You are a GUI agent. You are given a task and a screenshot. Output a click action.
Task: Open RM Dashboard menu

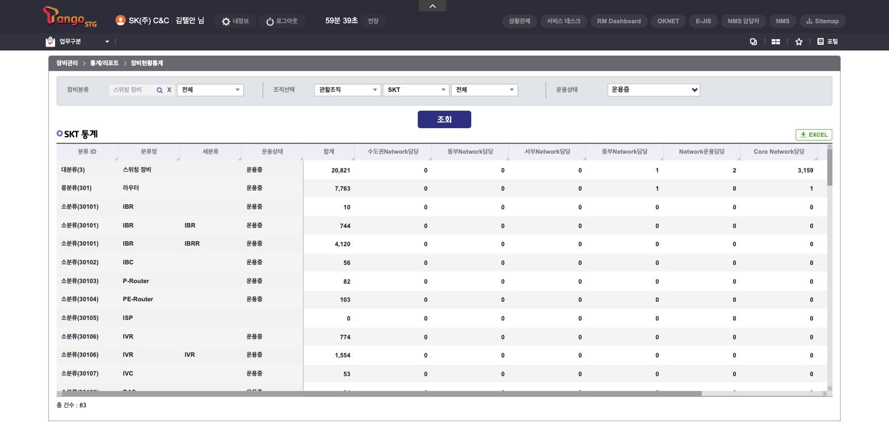[x=619, y=21]
